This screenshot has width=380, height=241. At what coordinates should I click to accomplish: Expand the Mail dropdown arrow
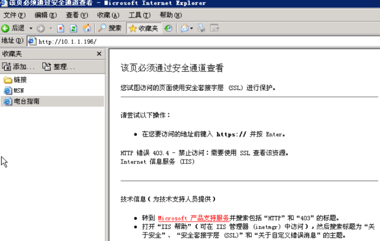[192, 28]
